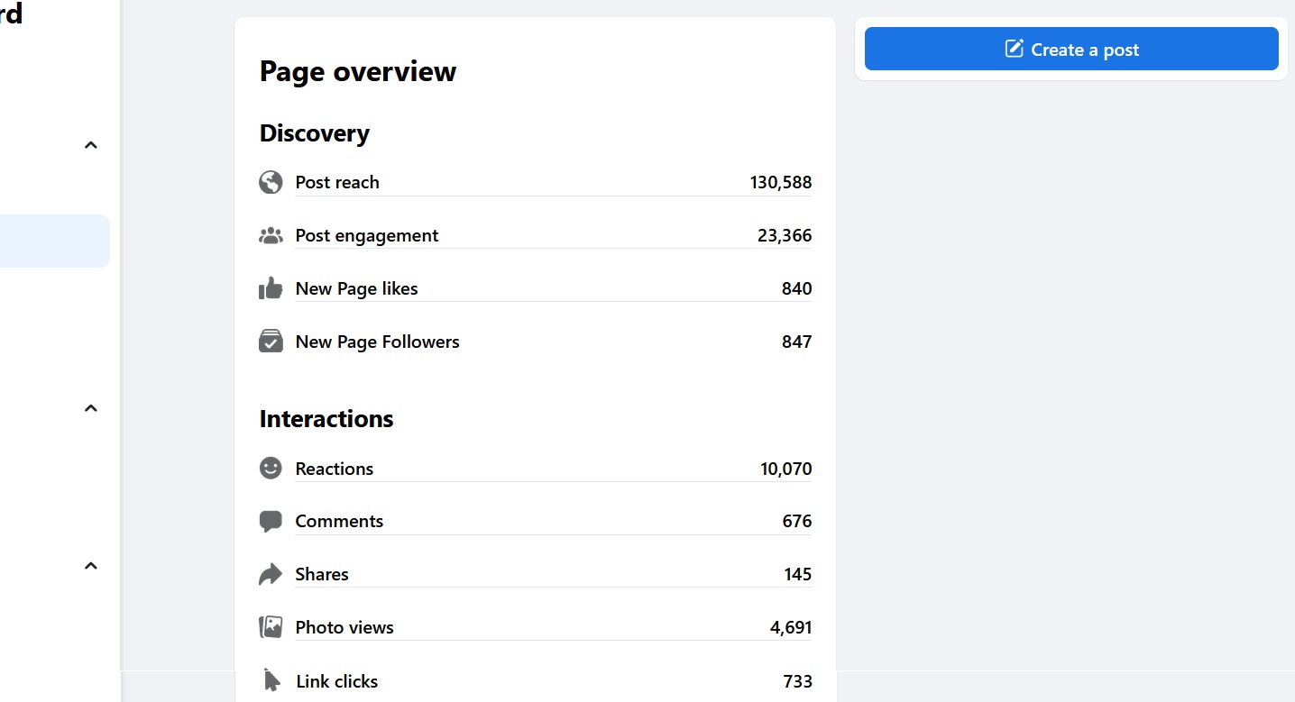
Task: Select the checkmark box icon for New Page Followers
Action: 271,342
